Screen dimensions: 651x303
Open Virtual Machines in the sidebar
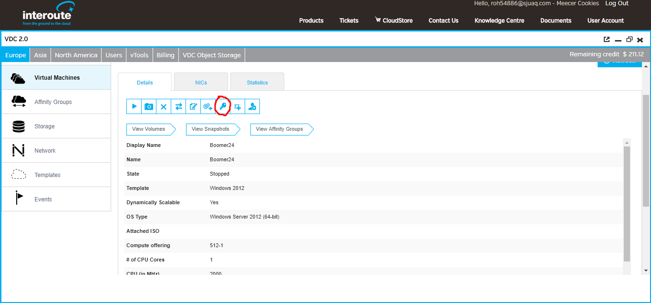coord(56,77)
